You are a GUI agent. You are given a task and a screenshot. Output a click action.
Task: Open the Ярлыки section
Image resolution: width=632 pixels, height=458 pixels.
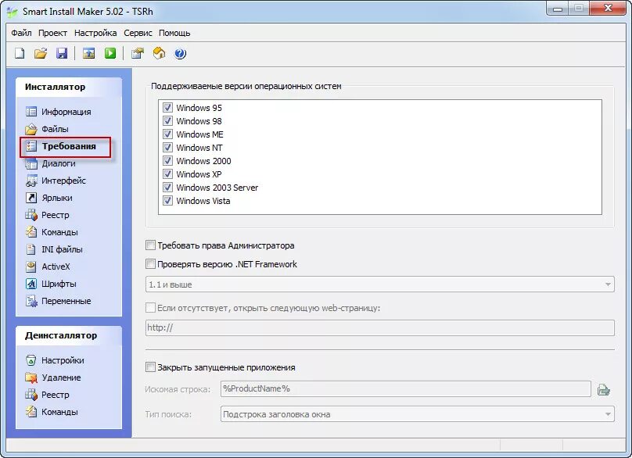(x=48, y=198)
